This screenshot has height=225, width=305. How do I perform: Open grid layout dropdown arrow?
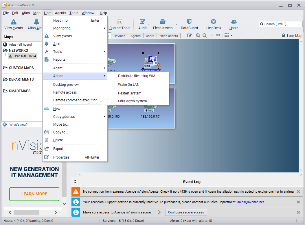coord(231,36)
